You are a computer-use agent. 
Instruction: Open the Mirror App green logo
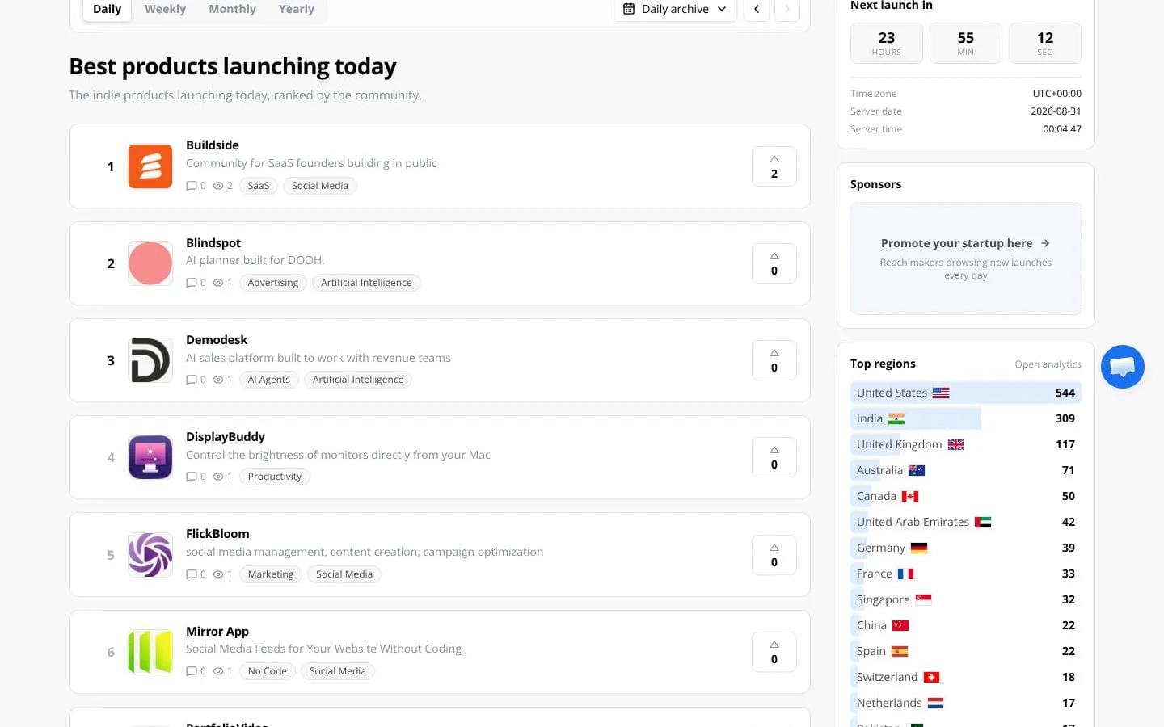150,652
